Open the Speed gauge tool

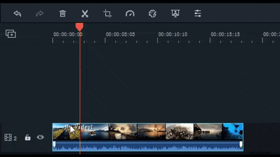pyautogui.click(x=130, y=14)
